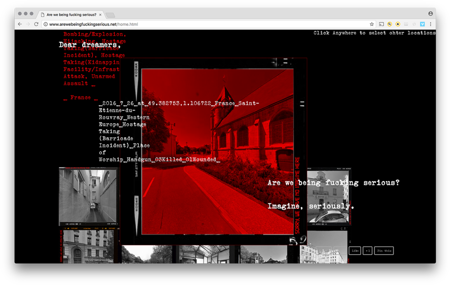Click the Cast icon in the toolbar

[x=381, y=24]
